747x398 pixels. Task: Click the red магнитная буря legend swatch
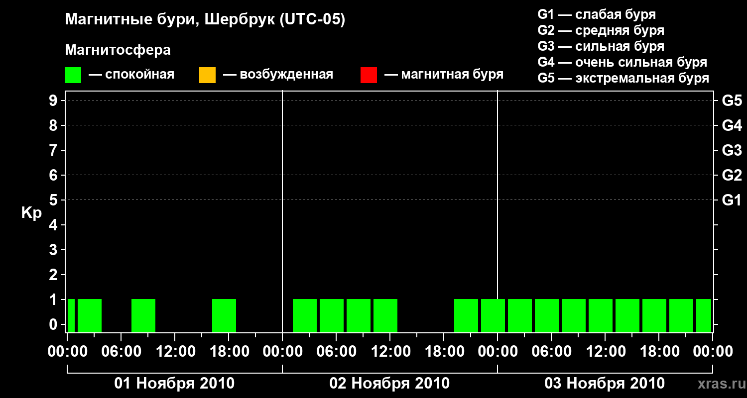[369, 75]
